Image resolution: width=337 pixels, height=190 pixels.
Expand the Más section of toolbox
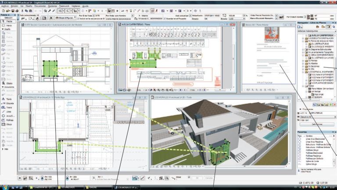coord(3,149)
